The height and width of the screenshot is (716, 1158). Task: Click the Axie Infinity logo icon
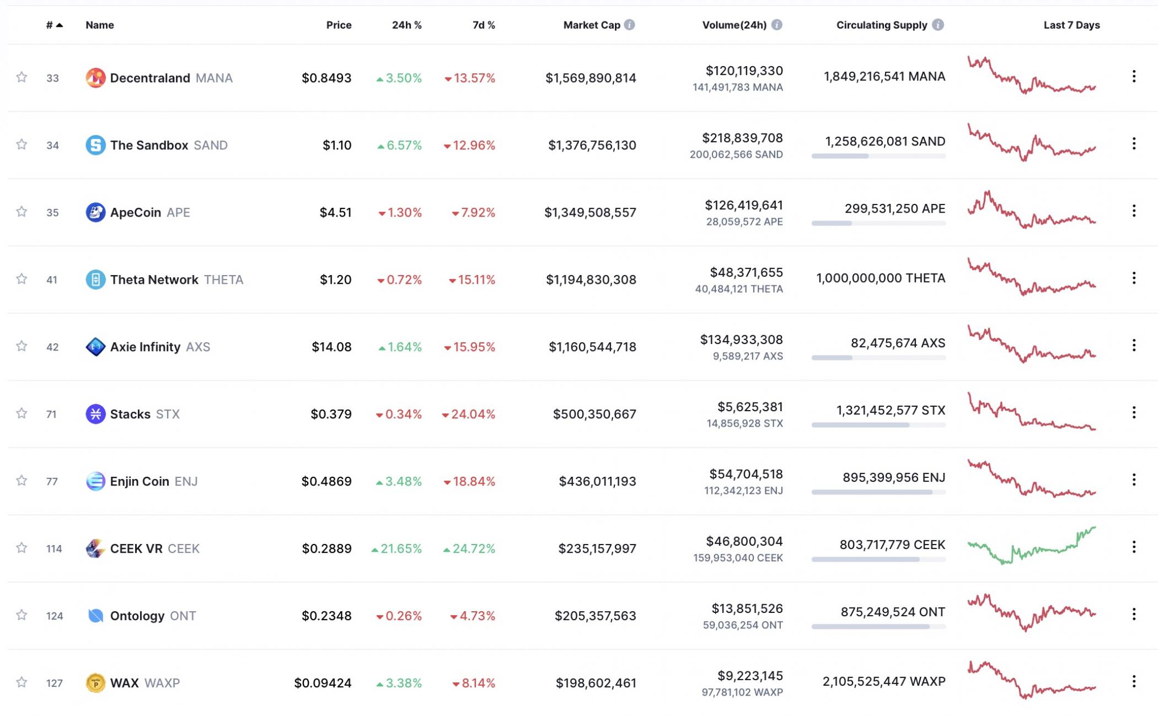[x=95, y=347]
